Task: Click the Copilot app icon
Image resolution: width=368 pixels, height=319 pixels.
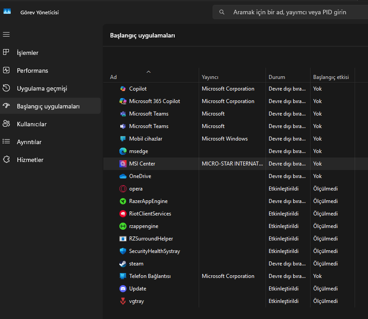Action: pos(123,89)
